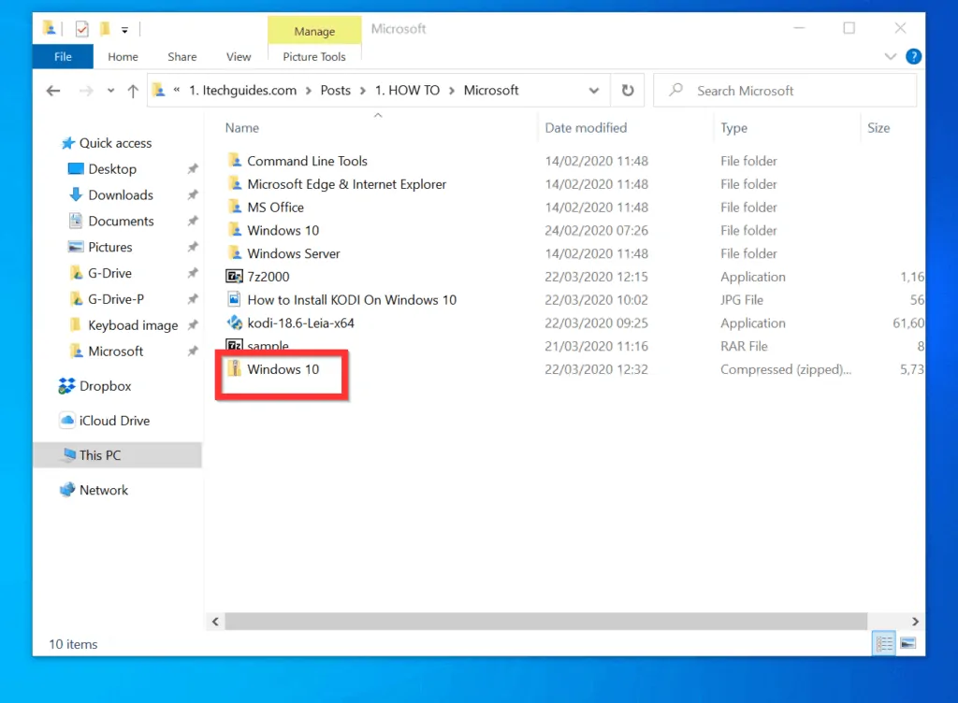Screen dimensions: 958x703
Task: Click the kodi-18.6-Leia-x64 application icon
Action: 235,323
